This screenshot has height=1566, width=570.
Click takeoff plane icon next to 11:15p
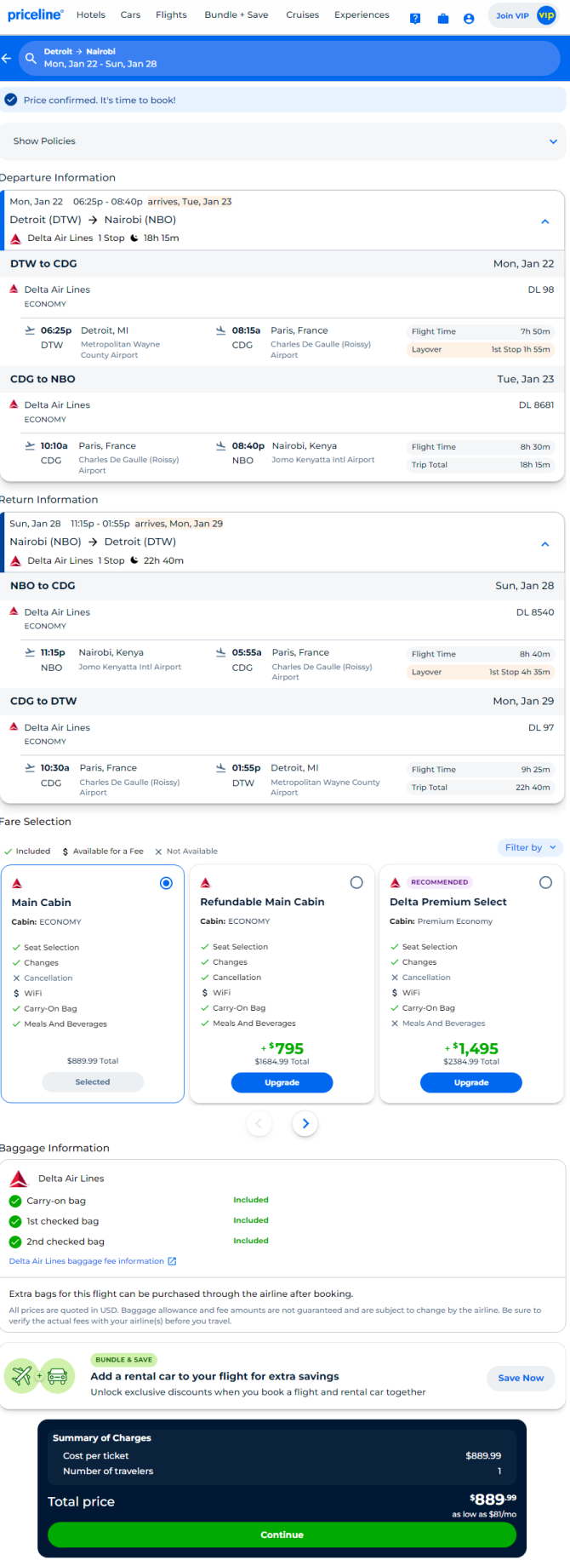[x=31, y=652]
